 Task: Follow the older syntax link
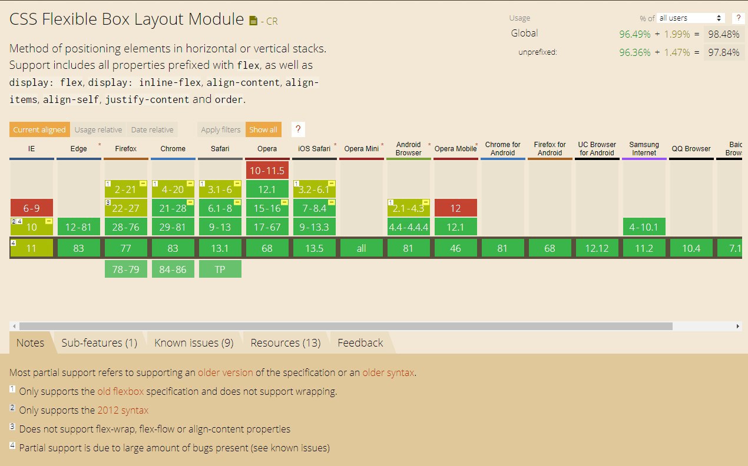(389, 372)
